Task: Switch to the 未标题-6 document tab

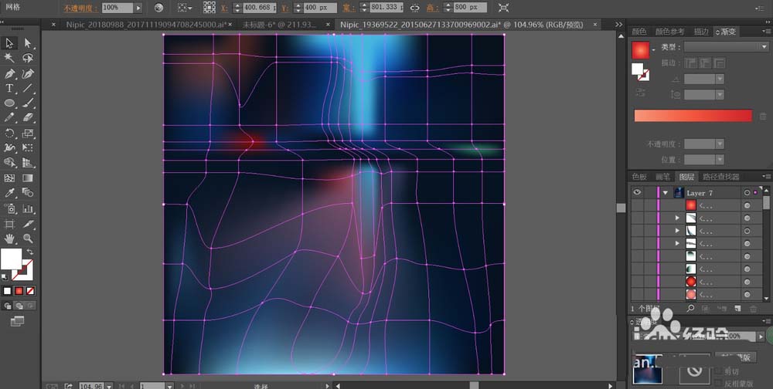Action: pos(280,25)
